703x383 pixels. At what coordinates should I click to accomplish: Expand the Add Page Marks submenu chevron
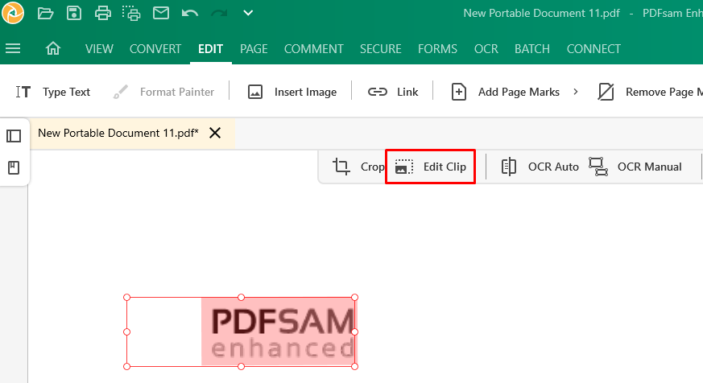tap(576, 92)
